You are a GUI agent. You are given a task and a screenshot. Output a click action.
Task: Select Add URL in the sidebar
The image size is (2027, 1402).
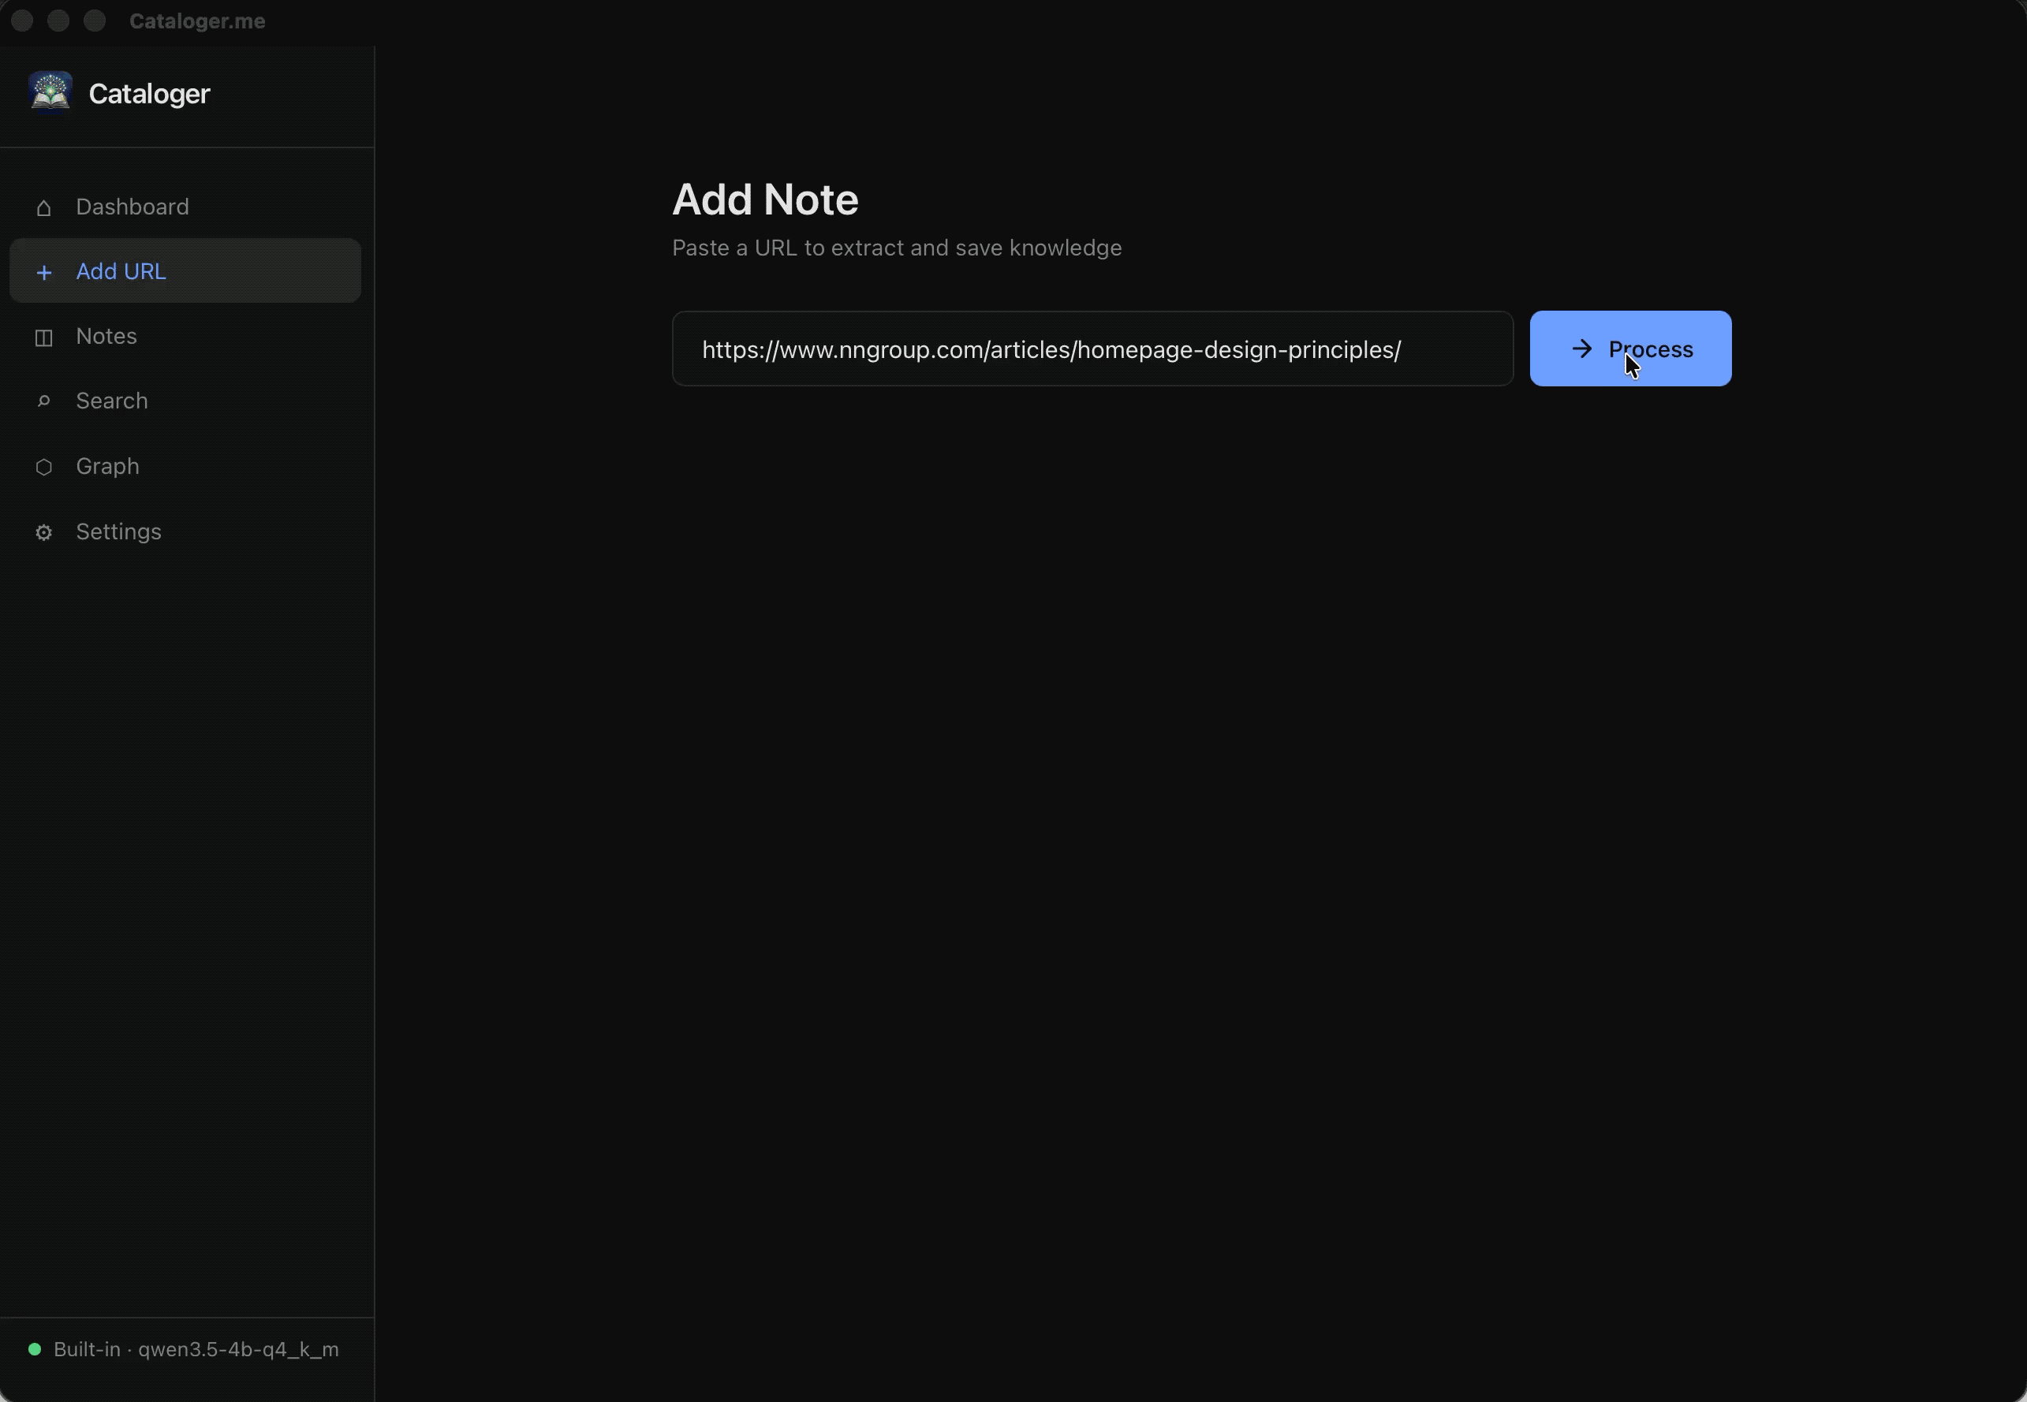pos(185,270)
